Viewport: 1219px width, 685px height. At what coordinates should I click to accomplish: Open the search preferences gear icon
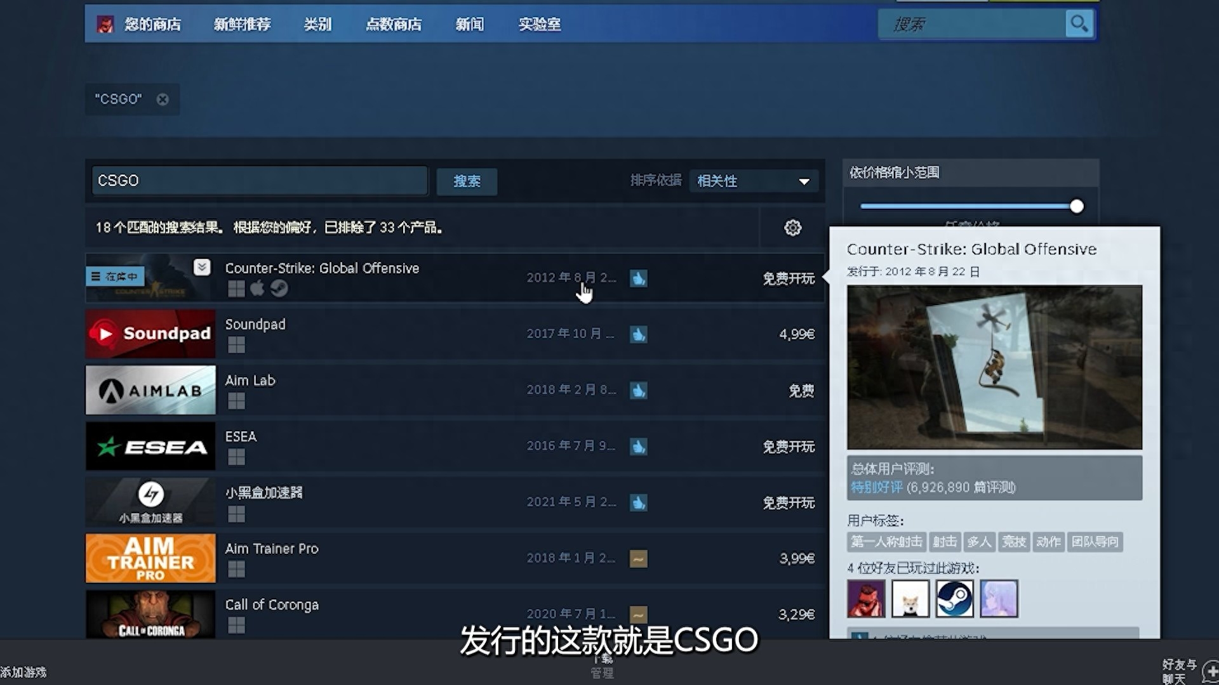792,228
